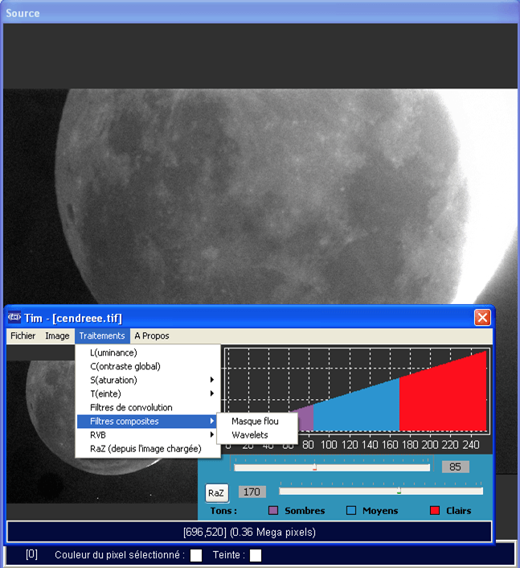Click the blue Moyens color swatch
520x568 pixels.
[x=351, y=510]
